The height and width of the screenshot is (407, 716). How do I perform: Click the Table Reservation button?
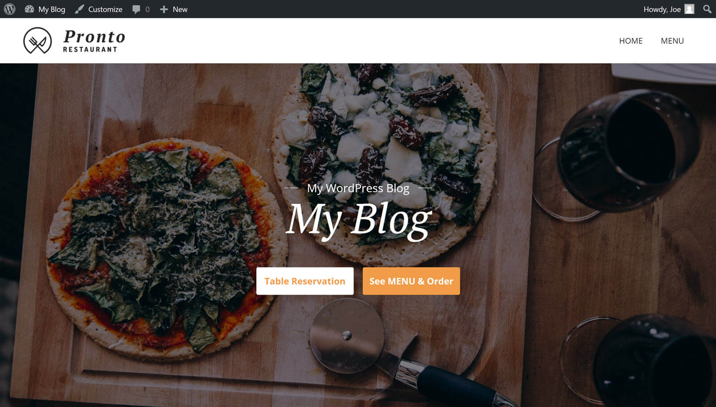click(305, 281)
